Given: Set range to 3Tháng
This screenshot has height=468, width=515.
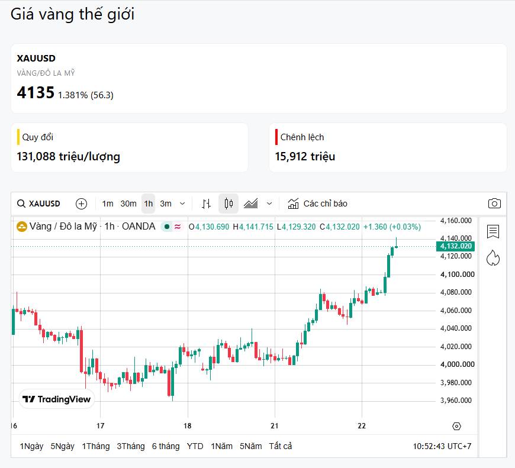Looking at the screenshot, I should click(x=131, y=446).
